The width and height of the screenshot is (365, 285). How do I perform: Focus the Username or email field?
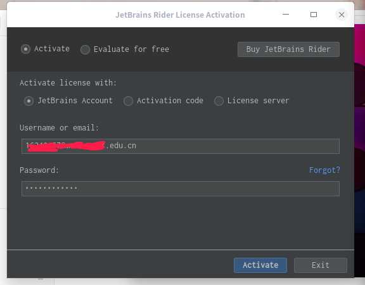pyautogui.click(x=181, y=146)
